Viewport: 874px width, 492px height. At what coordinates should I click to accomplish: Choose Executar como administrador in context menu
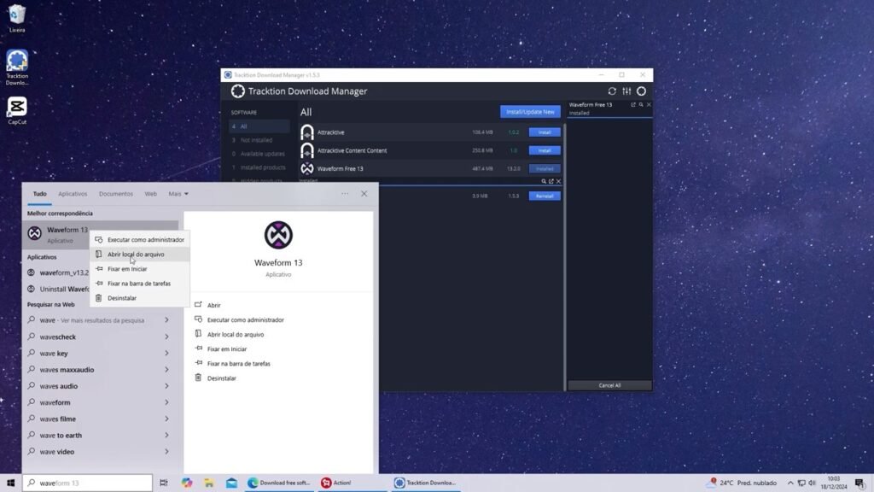point(139,240)
